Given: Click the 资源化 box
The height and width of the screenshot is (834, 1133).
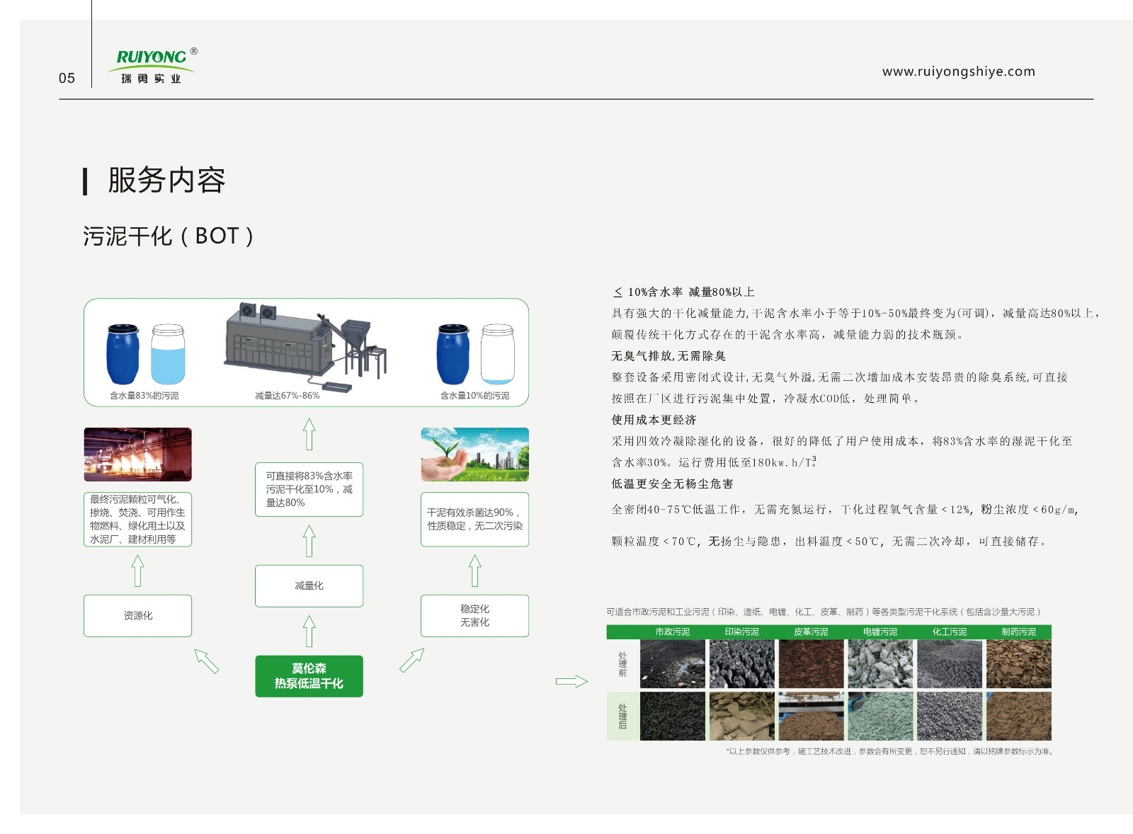Looking at the screenshot, I should point(137,616).
